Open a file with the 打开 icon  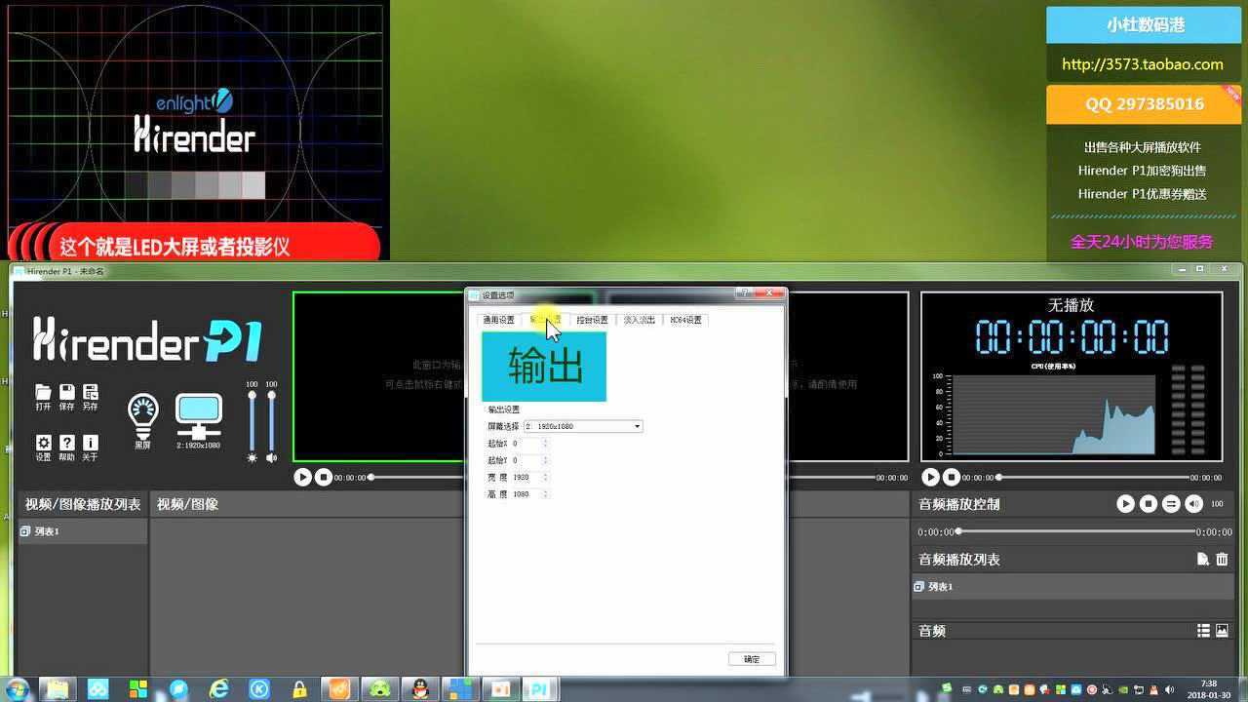coord(44,395)
